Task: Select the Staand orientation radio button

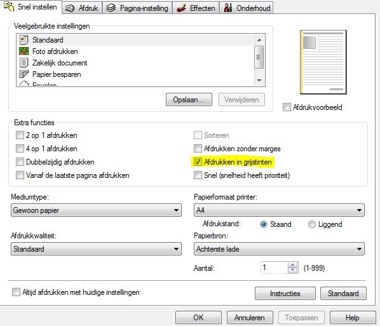Action: [x=264, y=224]
